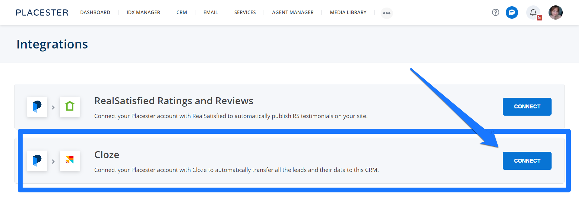Go to the CRM section
The image size is (579, 218).
coord(182,12)
